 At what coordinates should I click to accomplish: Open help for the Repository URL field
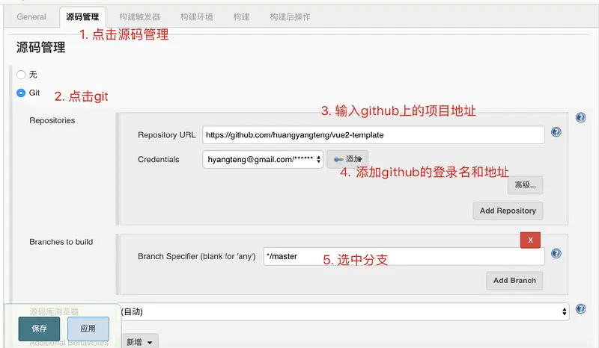pyautogui.click(x=556, y=132)
